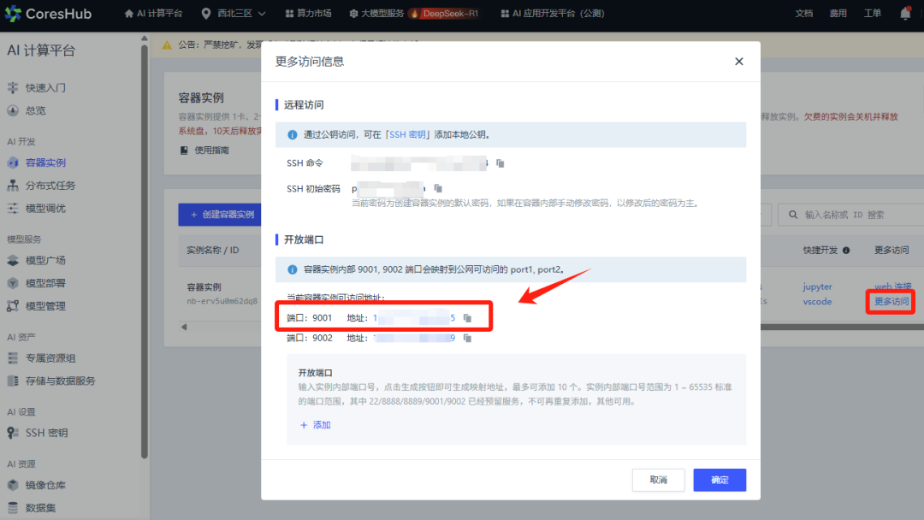The image size is (924, 520).
Task: Click the 容器实例 sidebar icon
Action: tap(13, 162)
